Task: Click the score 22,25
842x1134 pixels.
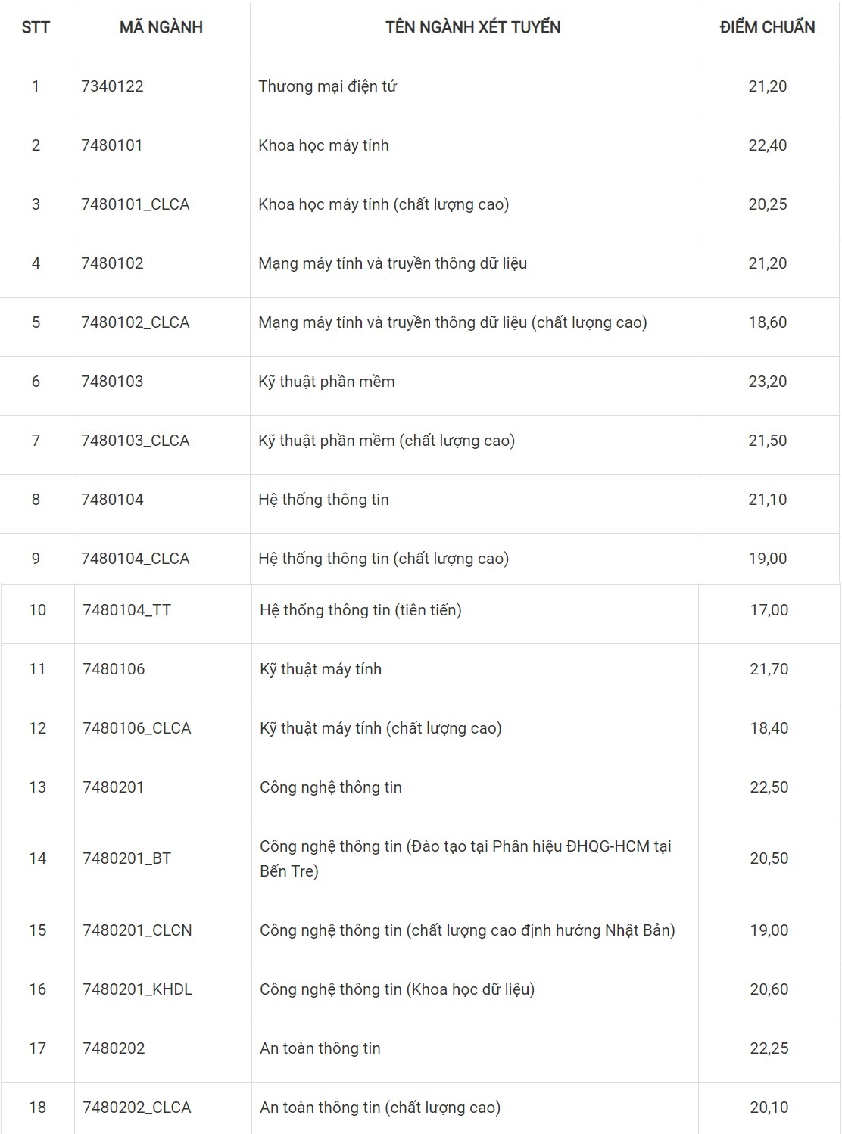Action: [769, 1048]
